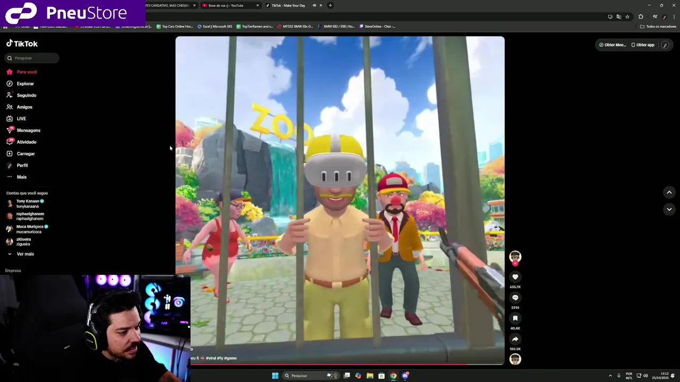This screenshot has height=382, width=680.
Task: Open ziGueira followed account
Action: pos(19,241)
